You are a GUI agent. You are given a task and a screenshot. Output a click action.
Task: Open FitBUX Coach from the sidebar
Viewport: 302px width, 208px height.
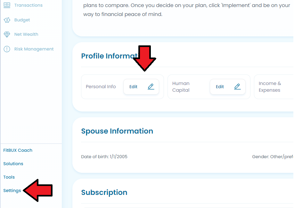18,150
